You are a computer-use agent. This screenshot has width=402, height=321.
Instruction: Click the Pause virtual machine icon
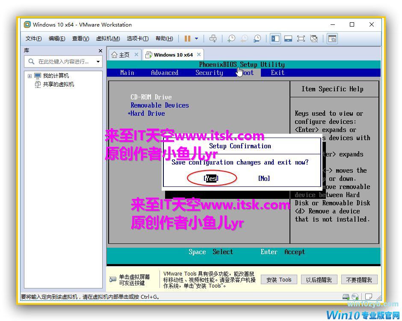pyautogui.click(x=187, y=39)
